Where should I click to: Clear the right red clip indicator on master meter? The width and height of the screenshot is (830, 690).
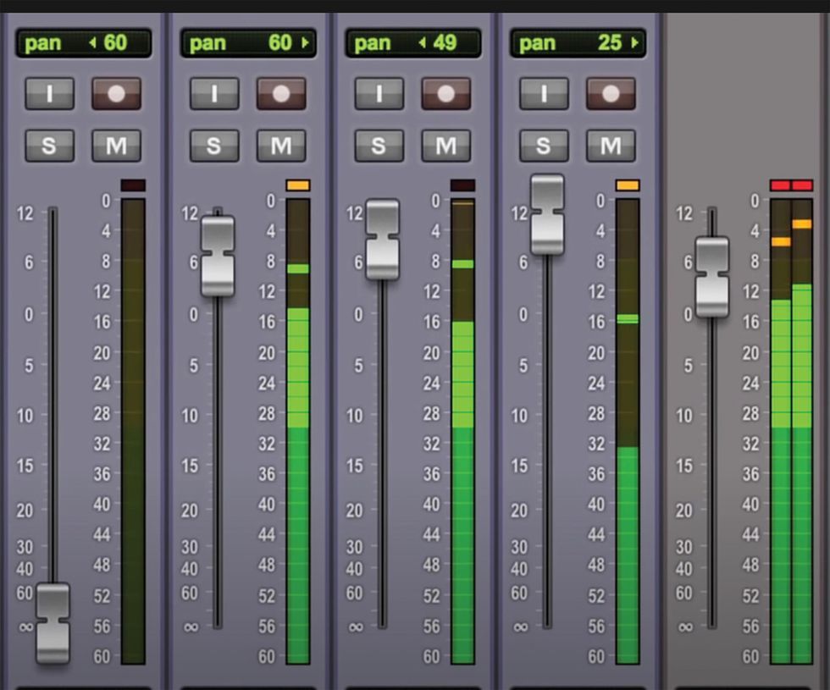pyautogui.click(x=802, y=185)
